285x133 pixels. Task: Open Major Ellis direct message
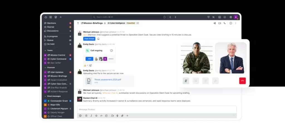tap(58, 105)
